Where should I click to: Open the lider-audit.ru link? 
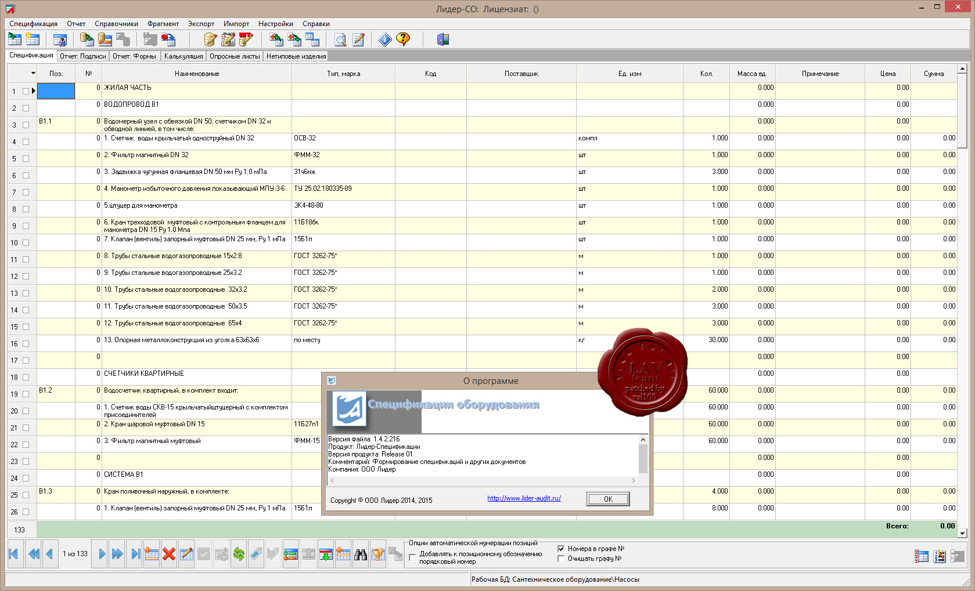pyautogui.click(x=524, y=498)
